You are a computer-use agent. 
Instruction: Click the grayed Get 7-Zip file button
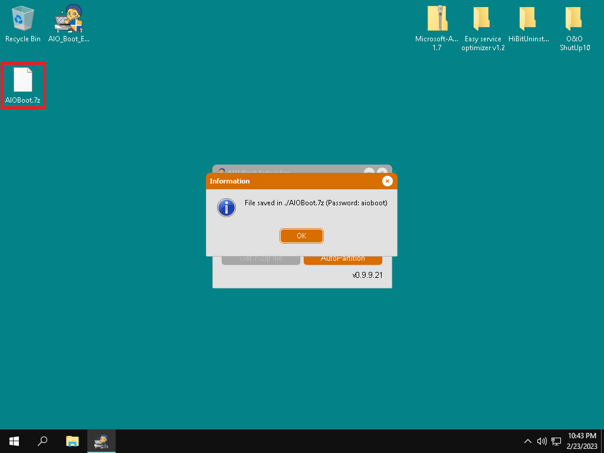coord(261,259)
